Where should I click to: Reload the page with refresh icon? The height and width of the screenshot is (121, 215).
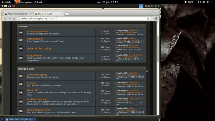[x=14, y=18]
